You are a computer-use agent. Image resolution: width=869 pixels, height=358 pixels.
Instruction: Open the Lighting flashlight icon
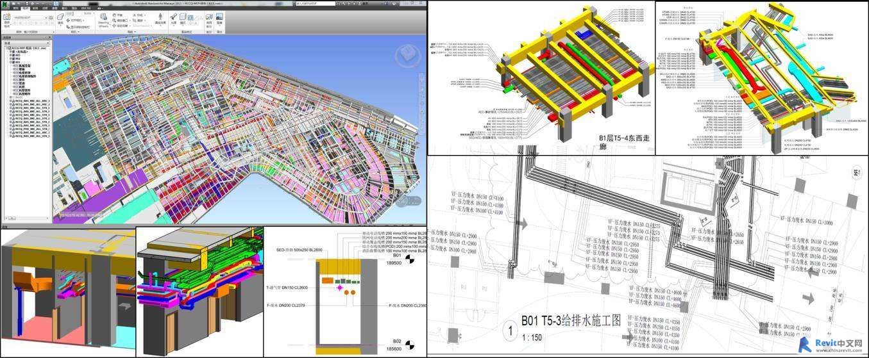(x=174, y=17)
